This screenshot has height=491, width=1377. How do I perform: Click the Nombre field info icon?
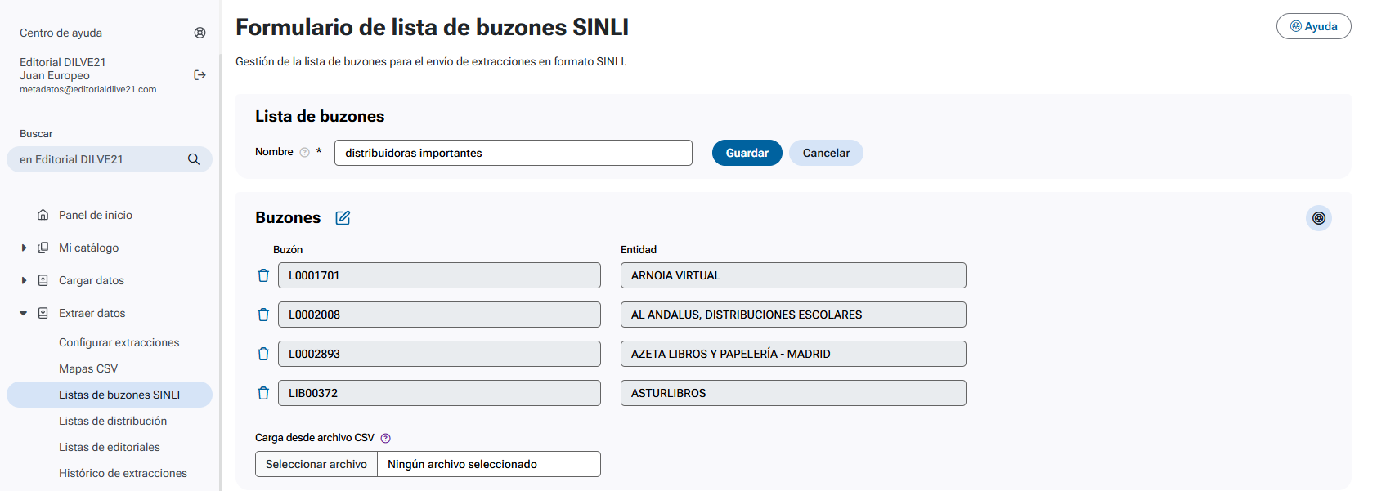click(304, 153)
